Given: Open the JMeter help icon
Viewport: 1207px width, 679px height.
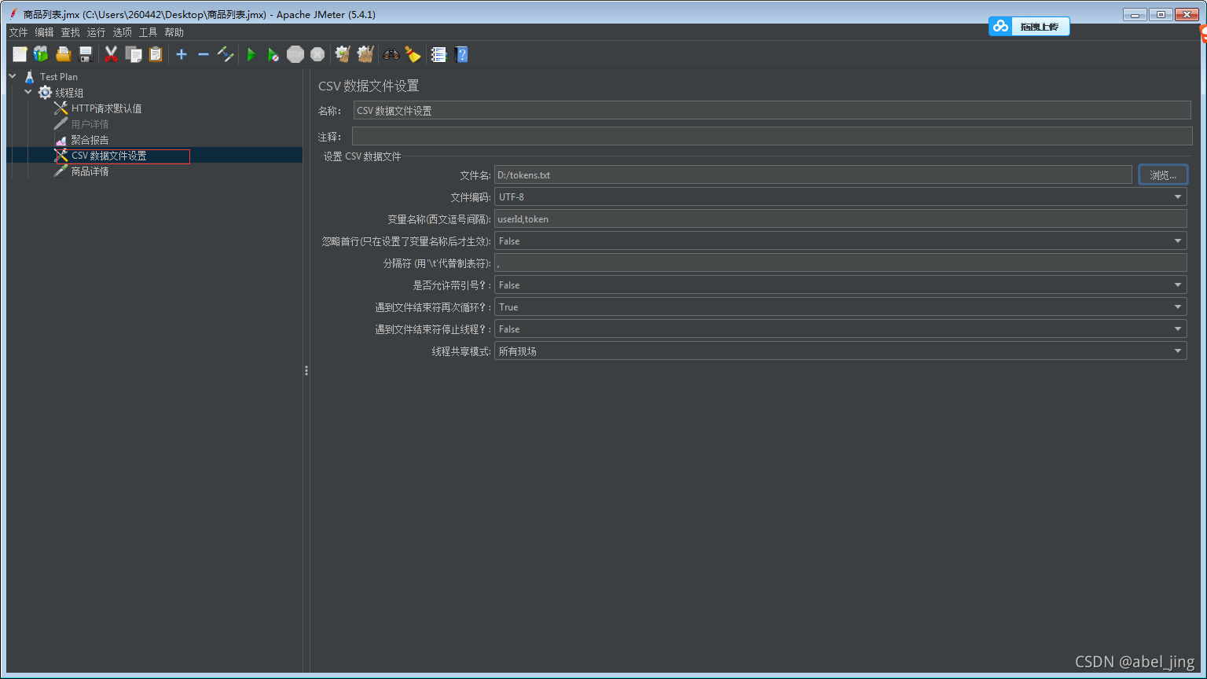Looking at the screenshot, I should pyautogui.click(x=461, y=54).
